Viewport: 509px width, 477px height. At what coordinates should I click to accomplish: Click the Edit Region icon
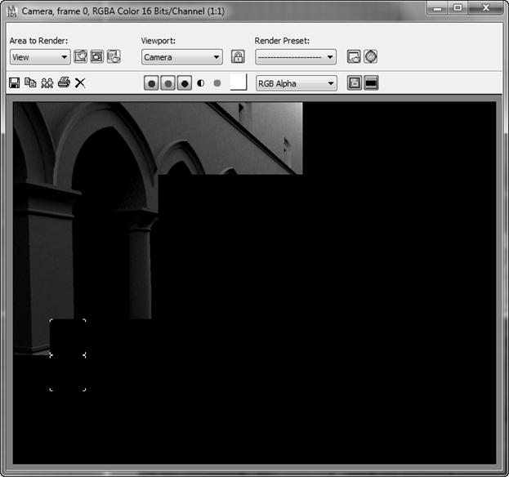coord(81,57)
